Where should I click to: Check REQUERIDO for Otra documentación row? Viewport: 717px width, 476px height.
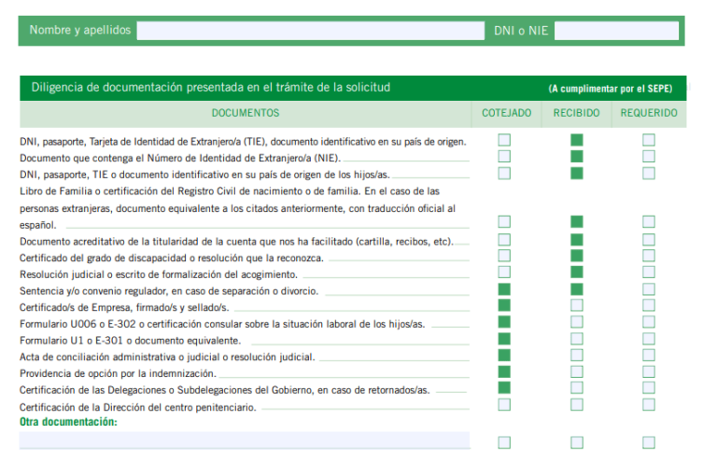coord(649,442)
